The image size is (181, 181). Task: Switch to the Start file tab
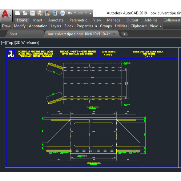[14, 34]
